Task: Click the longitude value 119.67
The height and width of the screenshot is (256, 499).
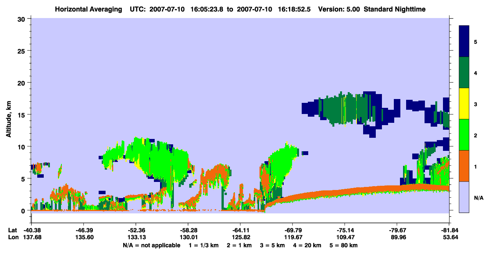Action: pyautogui.click(x=292, y=237)
